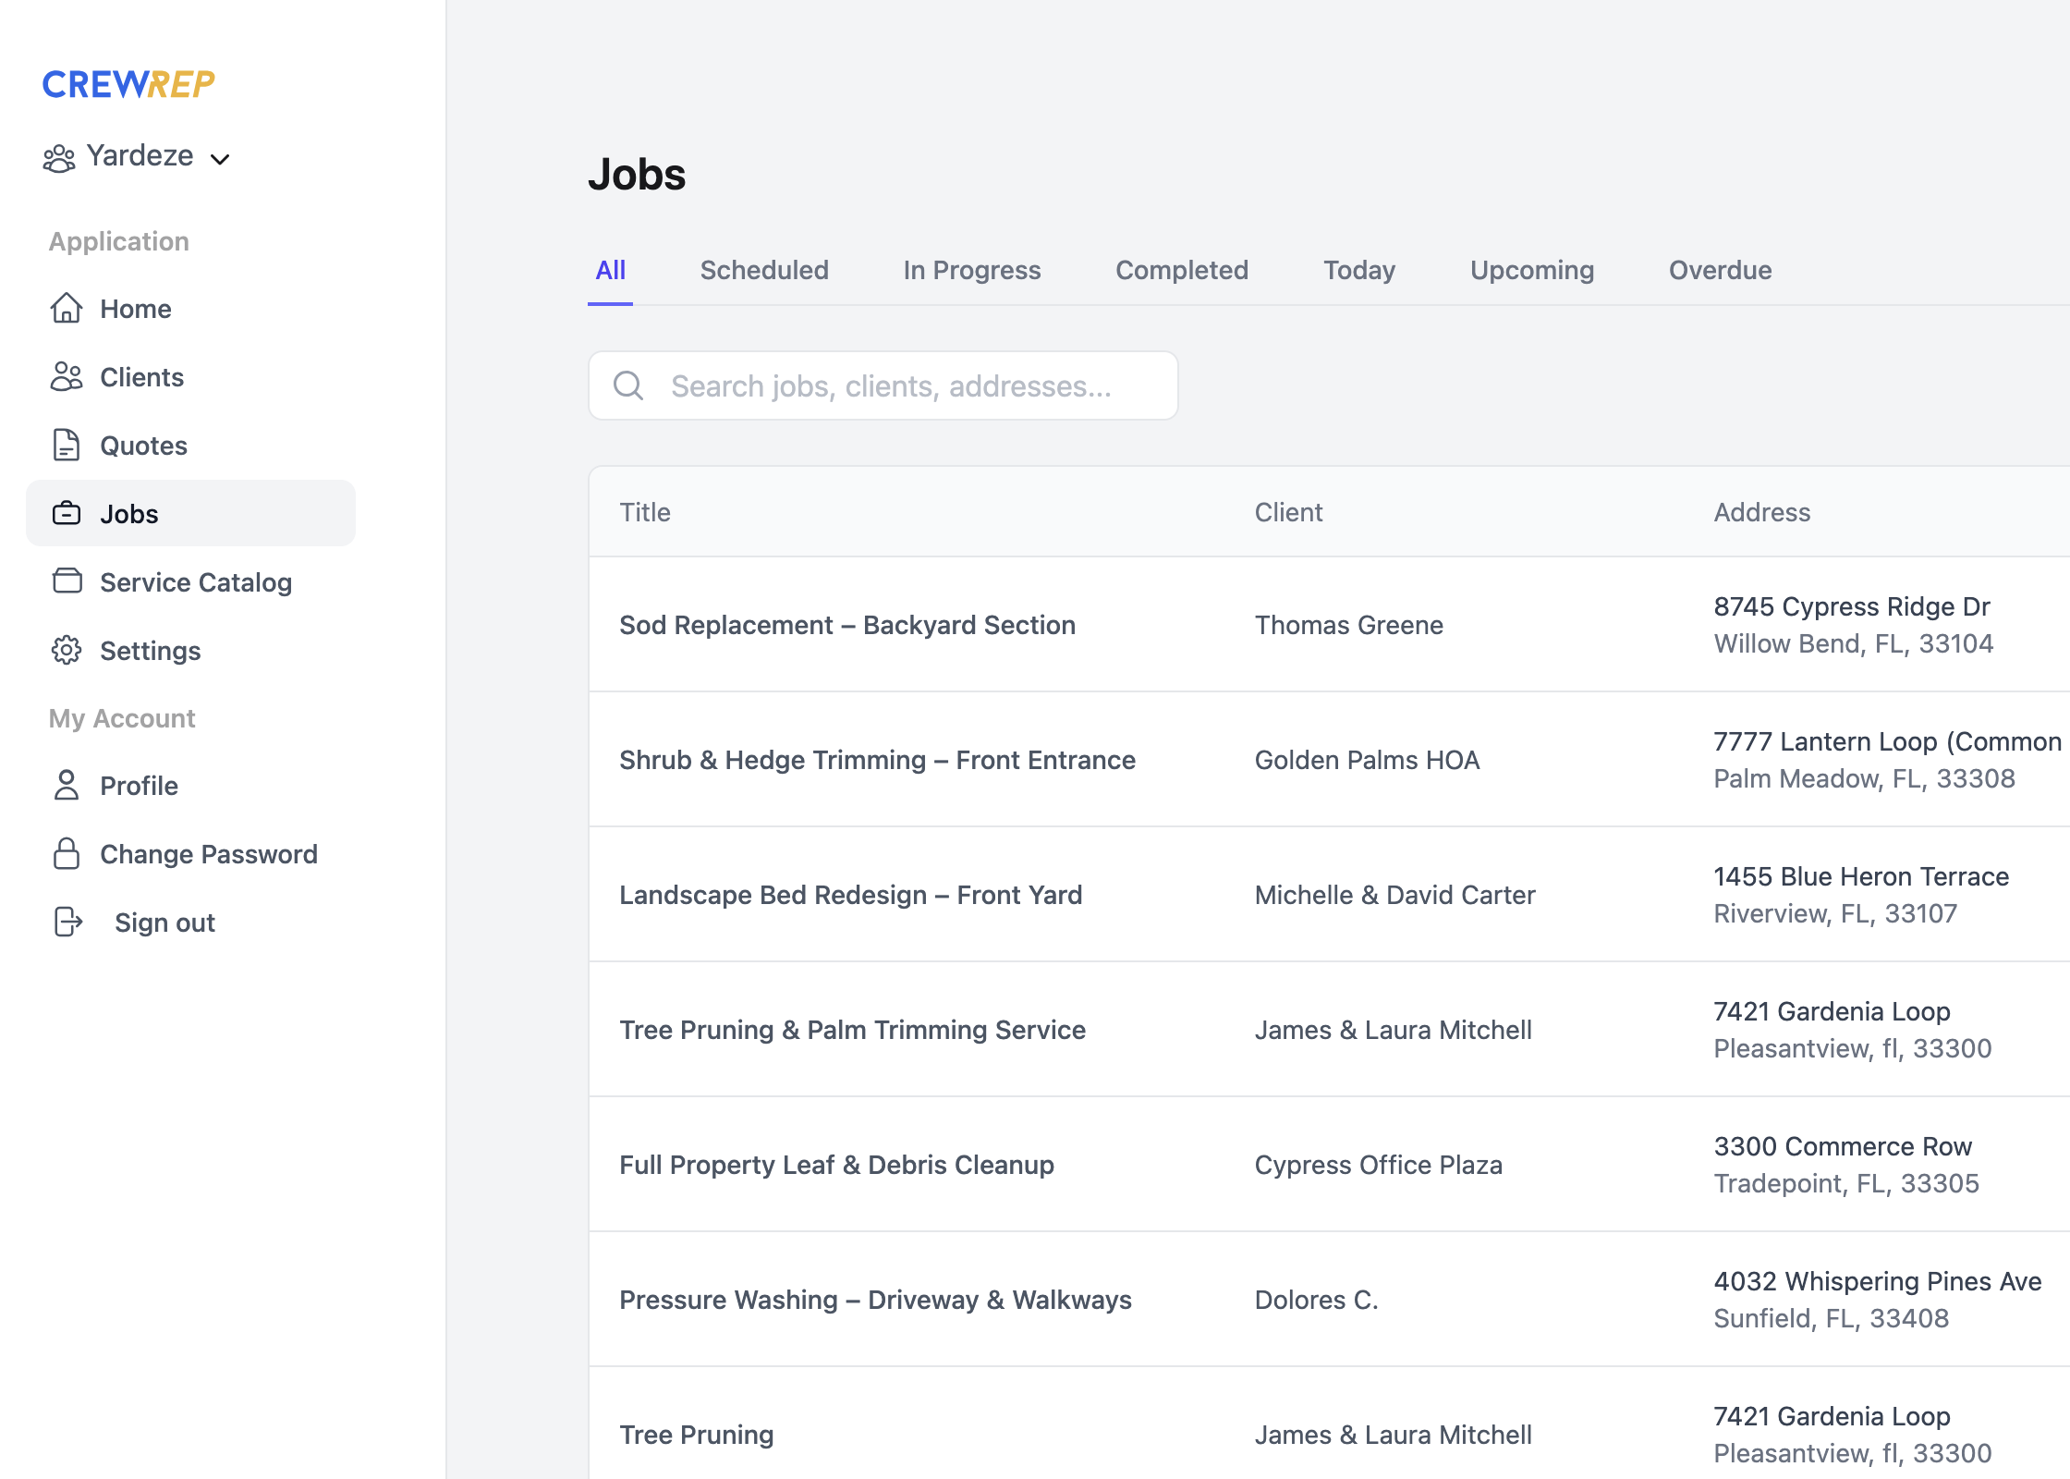2070x1479 pixels.
Task: Open the In Progress tab
Action: pos(971,270)
